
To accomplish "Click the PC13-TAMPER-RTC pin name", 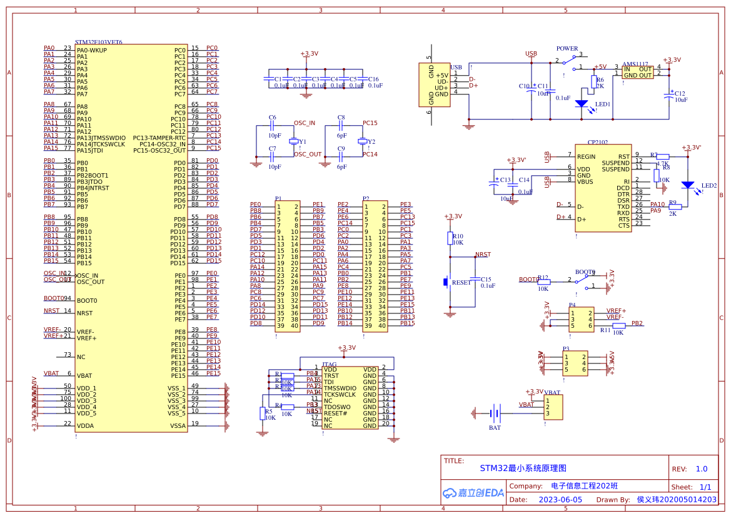I will 159,138.
